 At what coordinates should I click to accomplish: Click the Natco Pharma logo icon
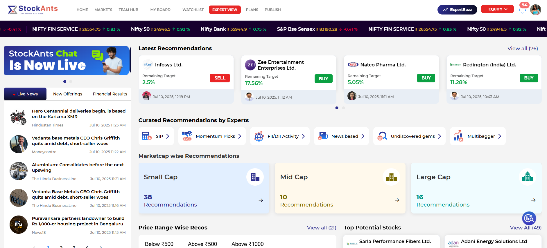(x=353, y=65)
